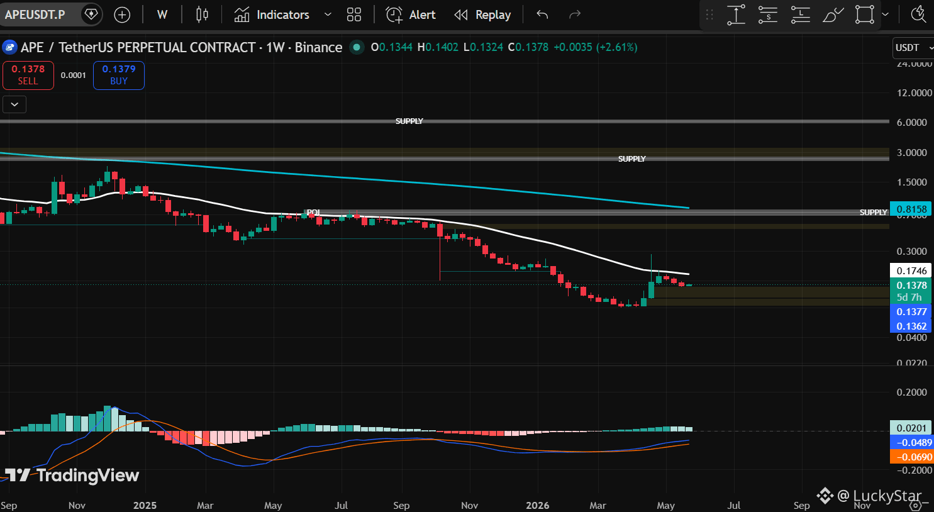Select the Short Position tool
Viewport: 934px width, 512px height.
point(768,14)
